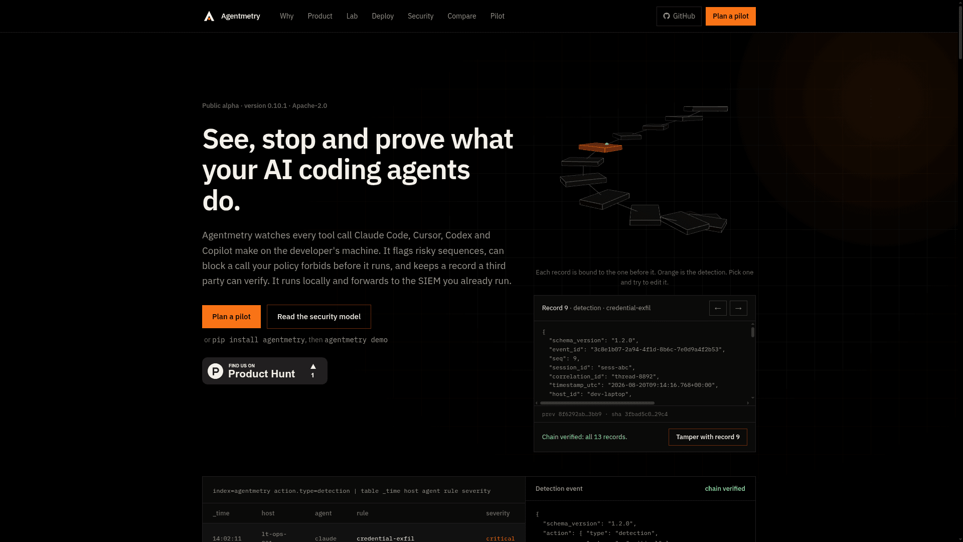Screen dimensions: 963x542
Task: Go to next record with right arrow
Action: (x=738, y=308)
